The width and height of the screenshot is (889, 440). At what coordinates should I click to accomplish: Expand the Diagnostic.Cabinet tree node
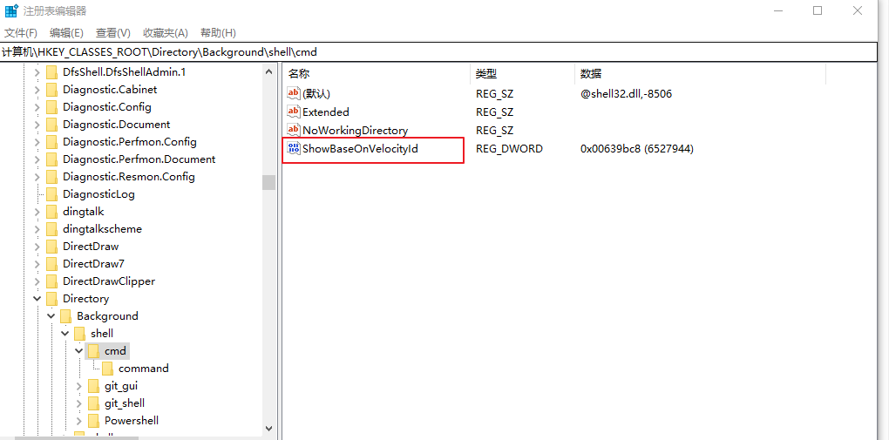pyautogui.click(x=37, y=90)
